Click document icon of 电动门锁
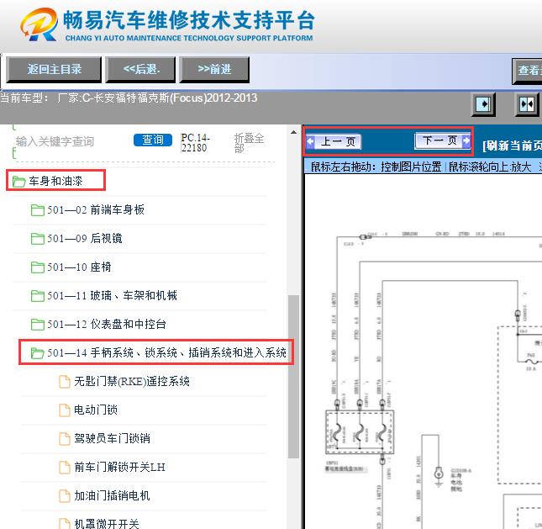This screenshot has width=542, height=529. point(65,410)
